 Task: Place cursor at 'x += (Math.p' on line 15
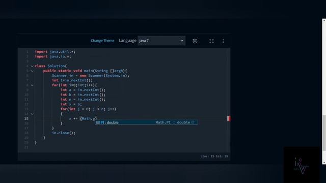[83, 118]
